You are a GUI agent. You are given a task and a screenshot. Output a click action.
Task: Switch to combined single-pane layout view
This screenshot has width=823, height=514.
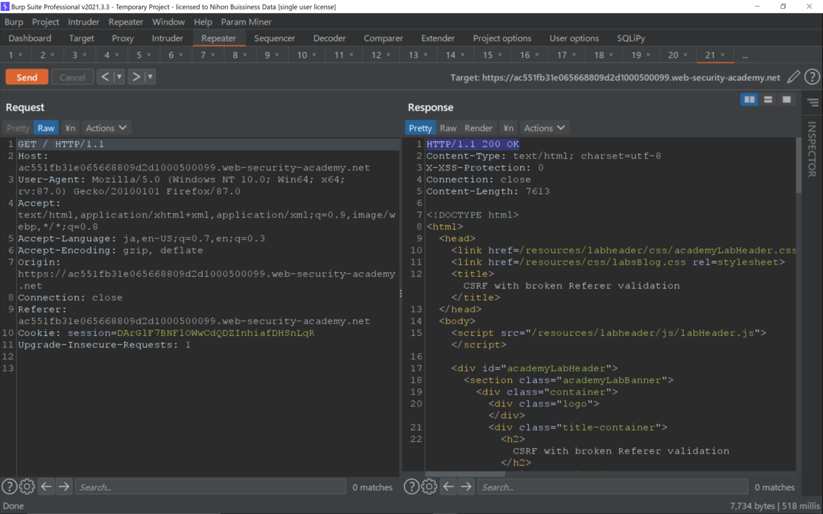(787, 100)
